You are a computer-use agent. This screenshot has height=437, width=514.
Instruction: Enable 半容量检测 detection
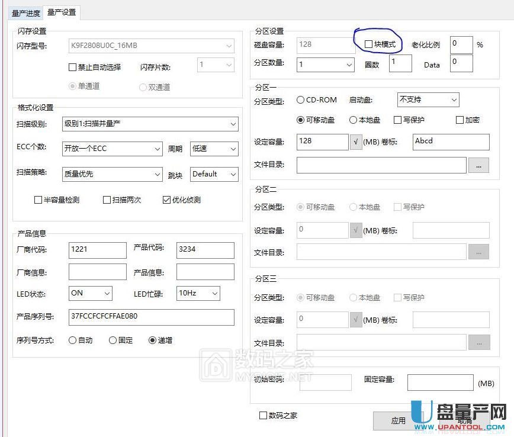(x=38, y=200)
